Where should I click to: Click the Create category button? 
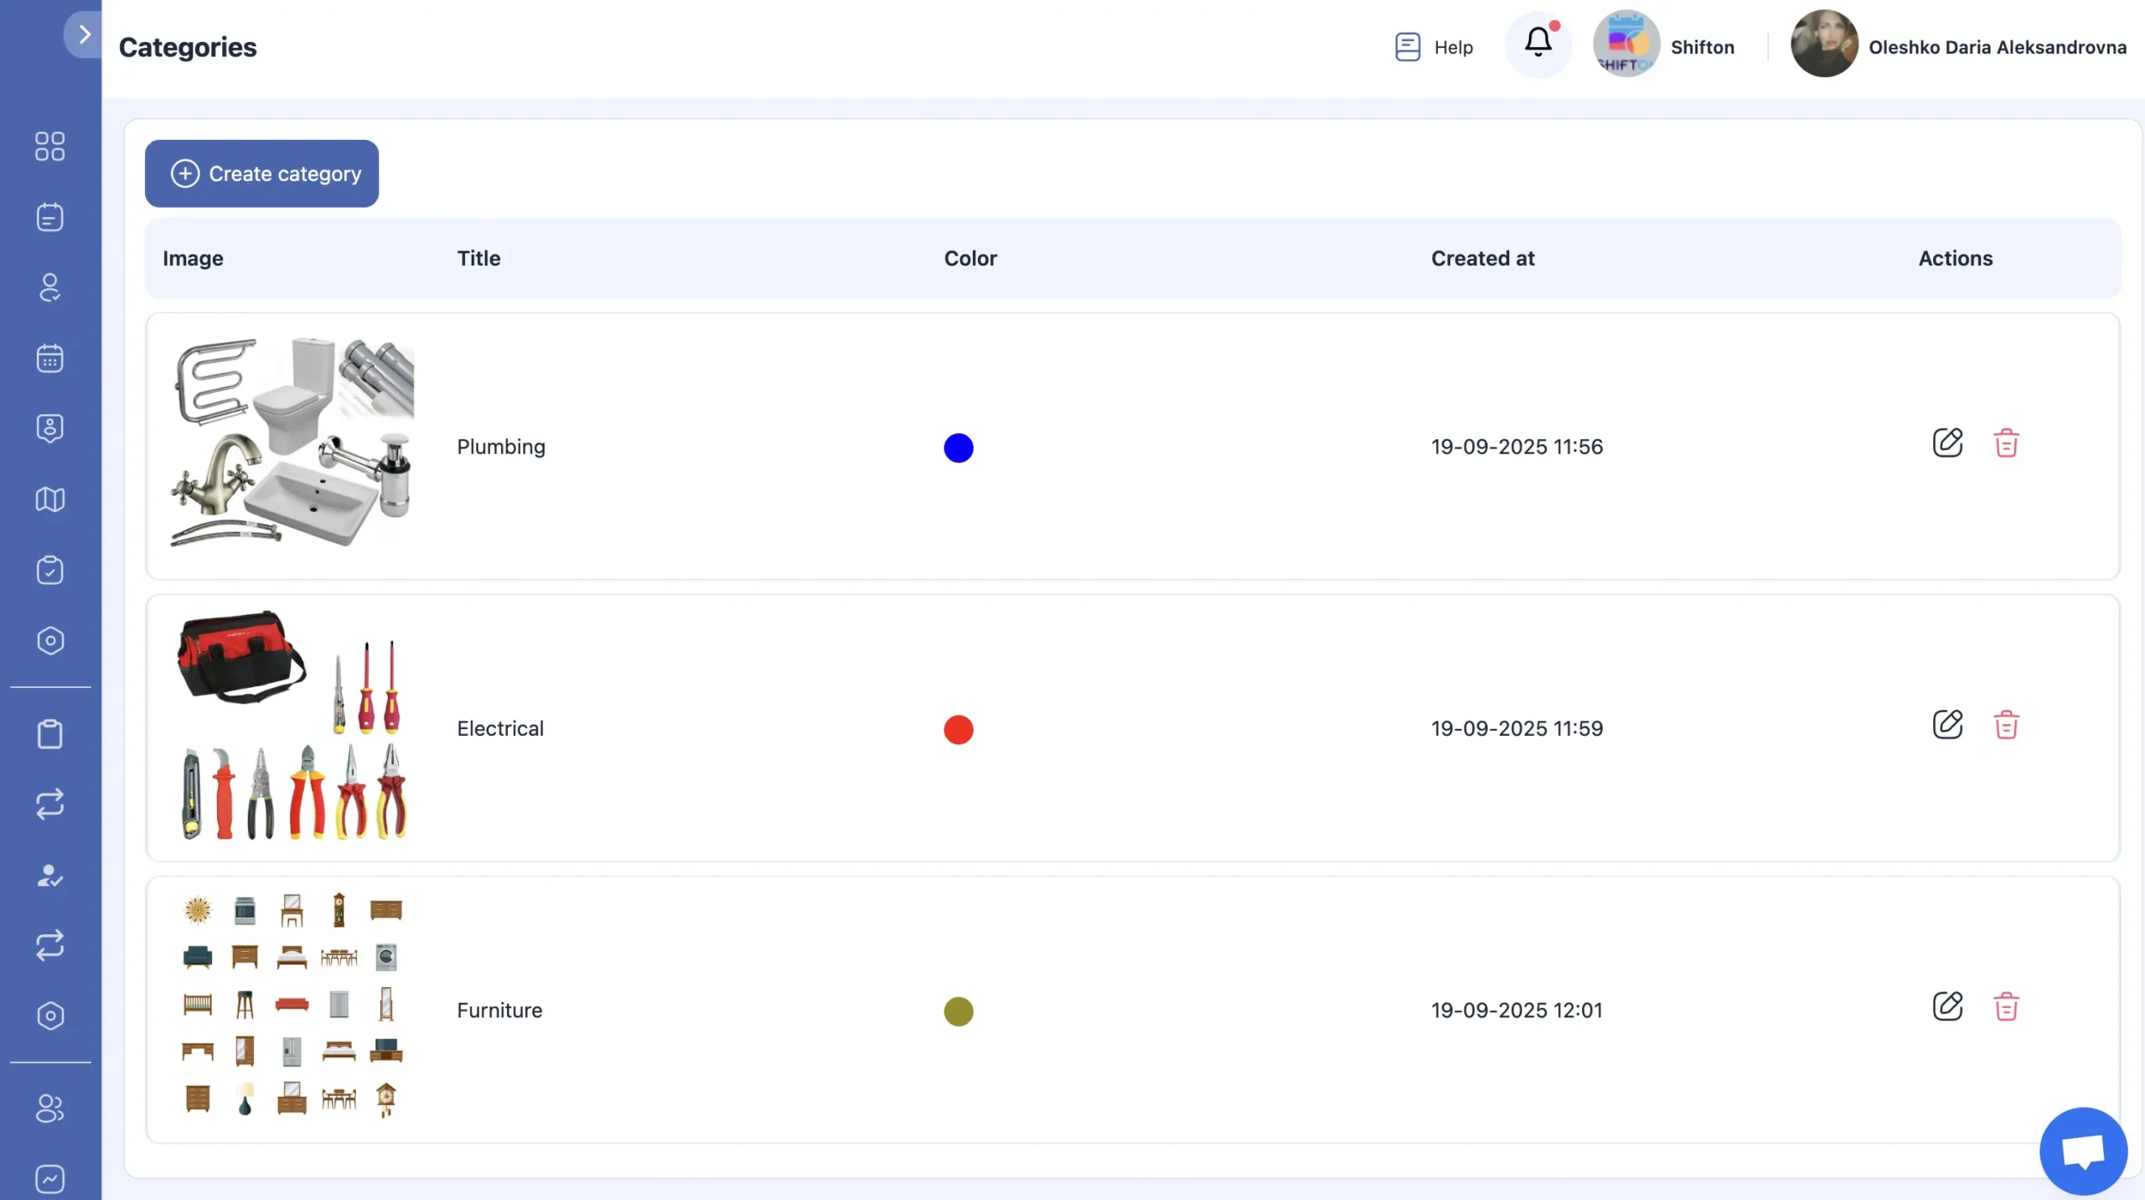(x=261, y=173)
